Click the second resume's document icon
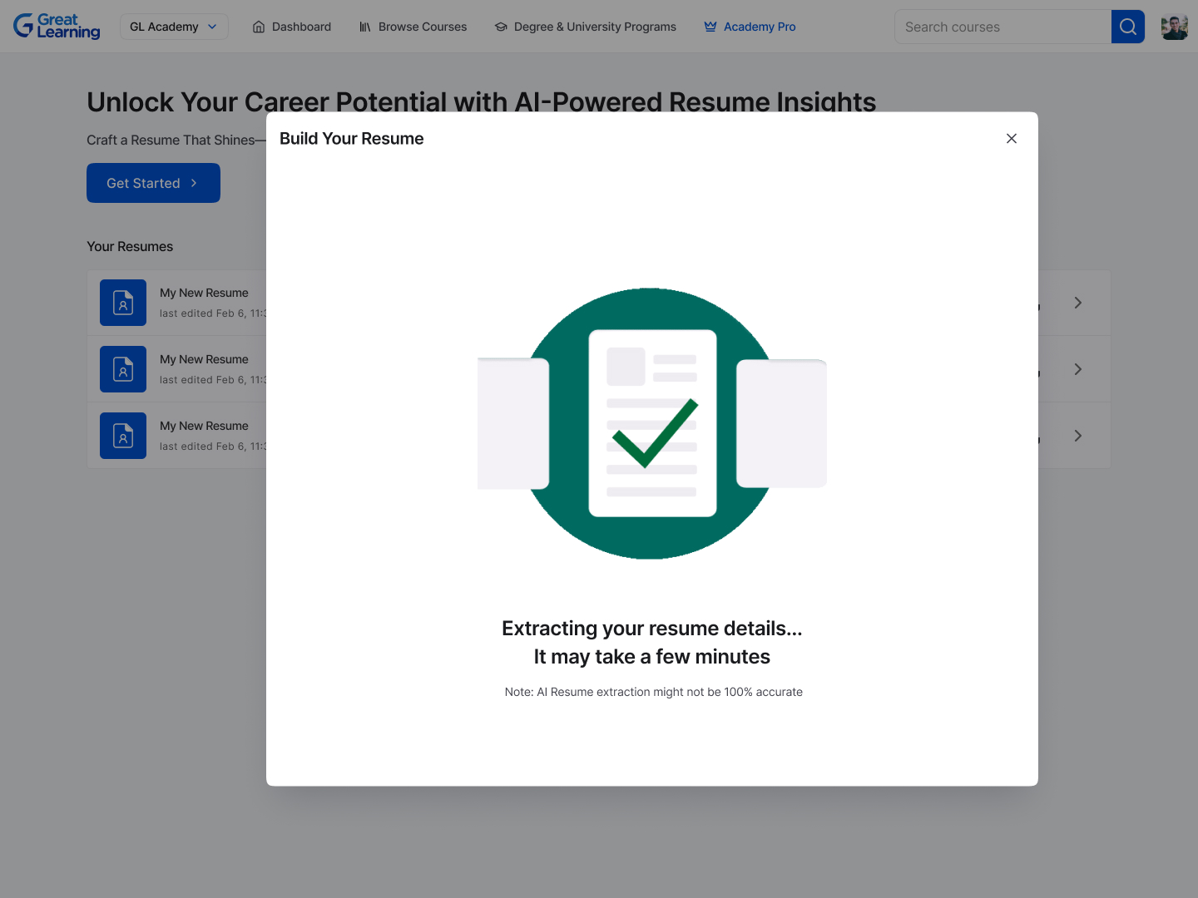 point(123,369)
